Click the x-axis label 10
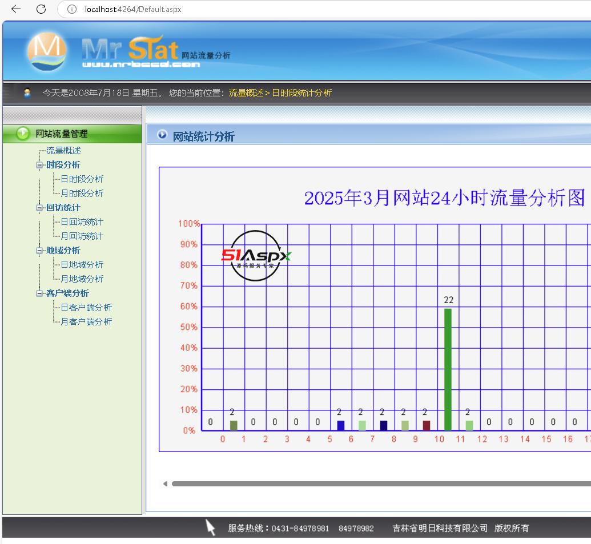Viewport: 591px width, 544px height. tap(439, 439)
